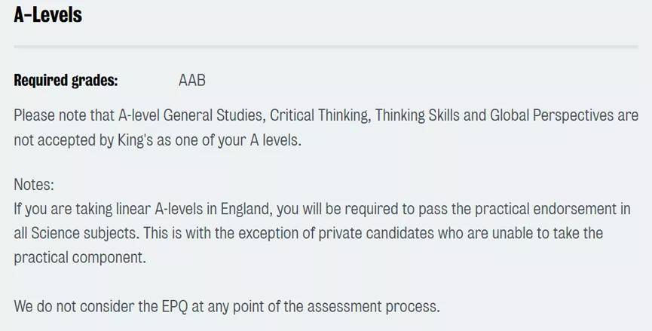
Task: Click the words 'General Studies'
Action: click(214, 115)
